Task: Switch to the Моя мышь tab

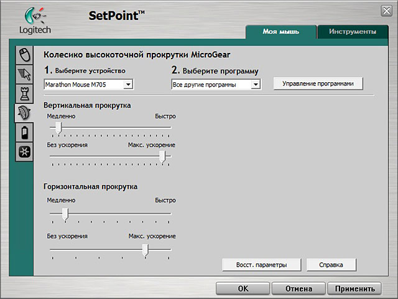Action: (281, 32)
